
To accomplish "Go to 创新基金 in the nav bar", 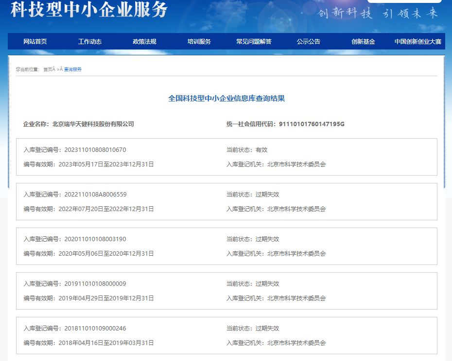I will click(363, 41).
